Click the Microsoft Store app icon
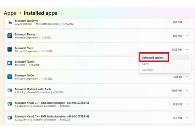The image size is (195, 133). coord(10,49)
